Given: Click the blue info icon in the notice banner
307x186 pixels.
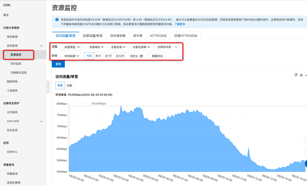Looking at the screenshot, I should (x=57, y=20).
